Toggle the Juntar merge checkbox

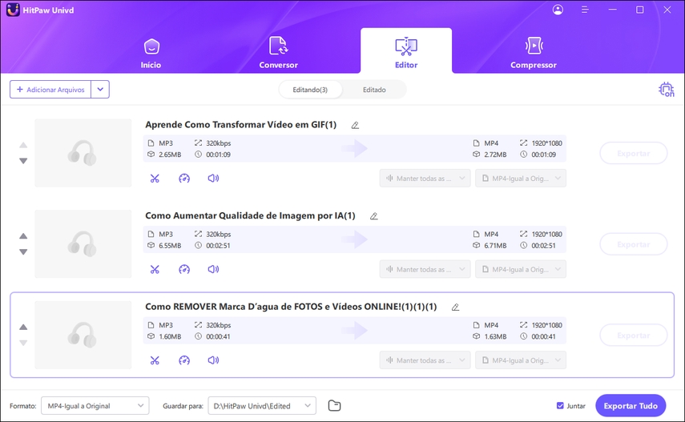pos(560,406)
